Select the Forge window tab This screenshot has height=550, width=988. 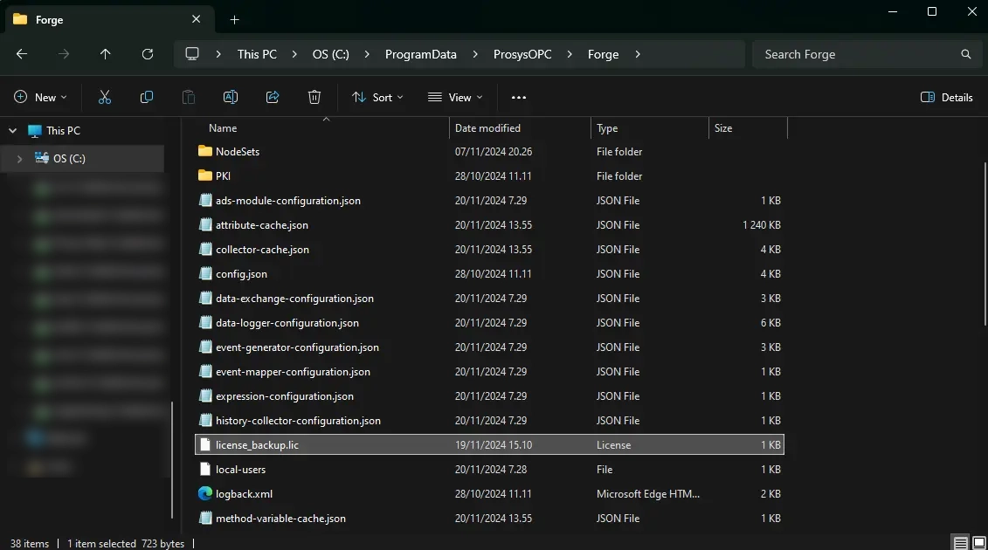tap(110, 19)
